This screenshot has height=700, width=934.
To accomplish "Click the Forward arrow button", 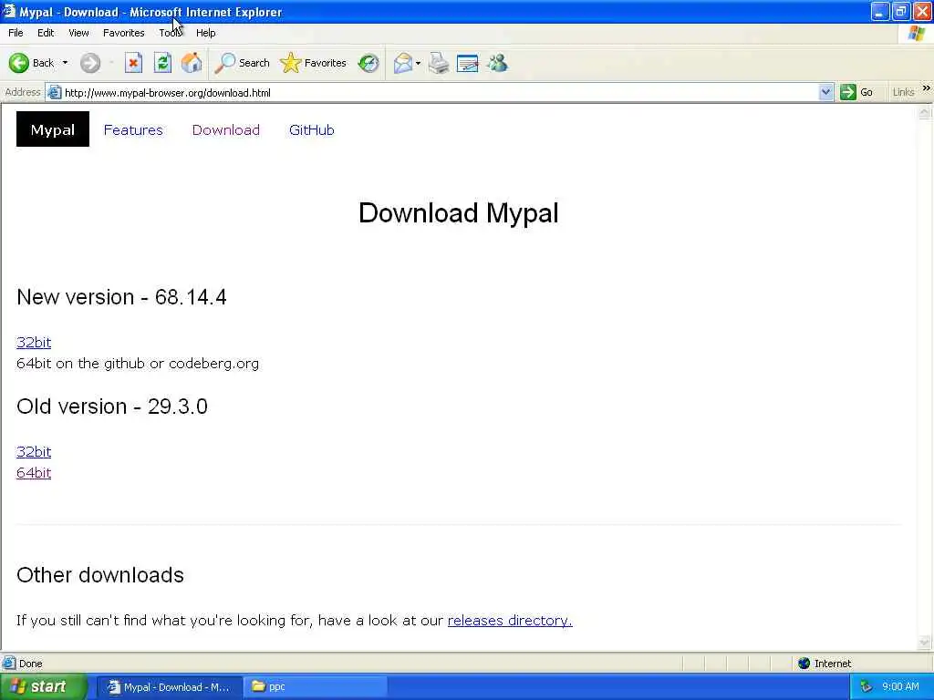I will pos(90,63).
